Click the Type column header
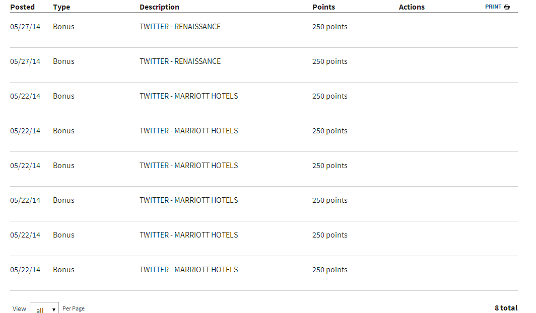Viewport: 536px width, 313px height. 61,7
